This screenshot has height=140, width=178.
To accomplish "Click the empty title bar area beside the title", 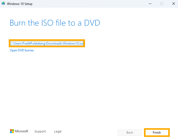I will point(89,4).
